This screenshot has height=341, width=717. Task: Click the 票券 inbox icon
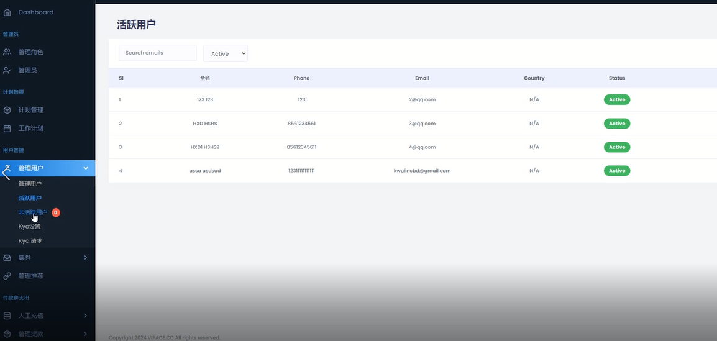(7, 258)
